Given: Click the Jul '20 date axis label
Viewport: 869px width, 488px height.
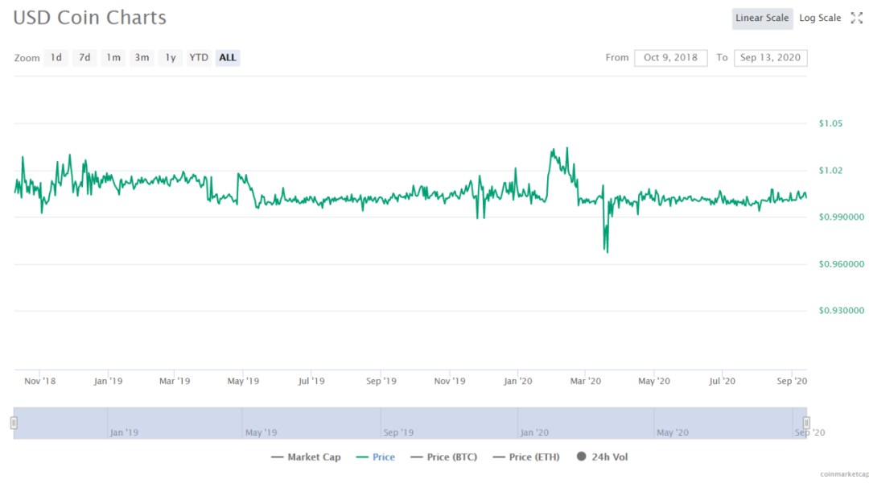Looking at the screenshot, I should 722,382.
